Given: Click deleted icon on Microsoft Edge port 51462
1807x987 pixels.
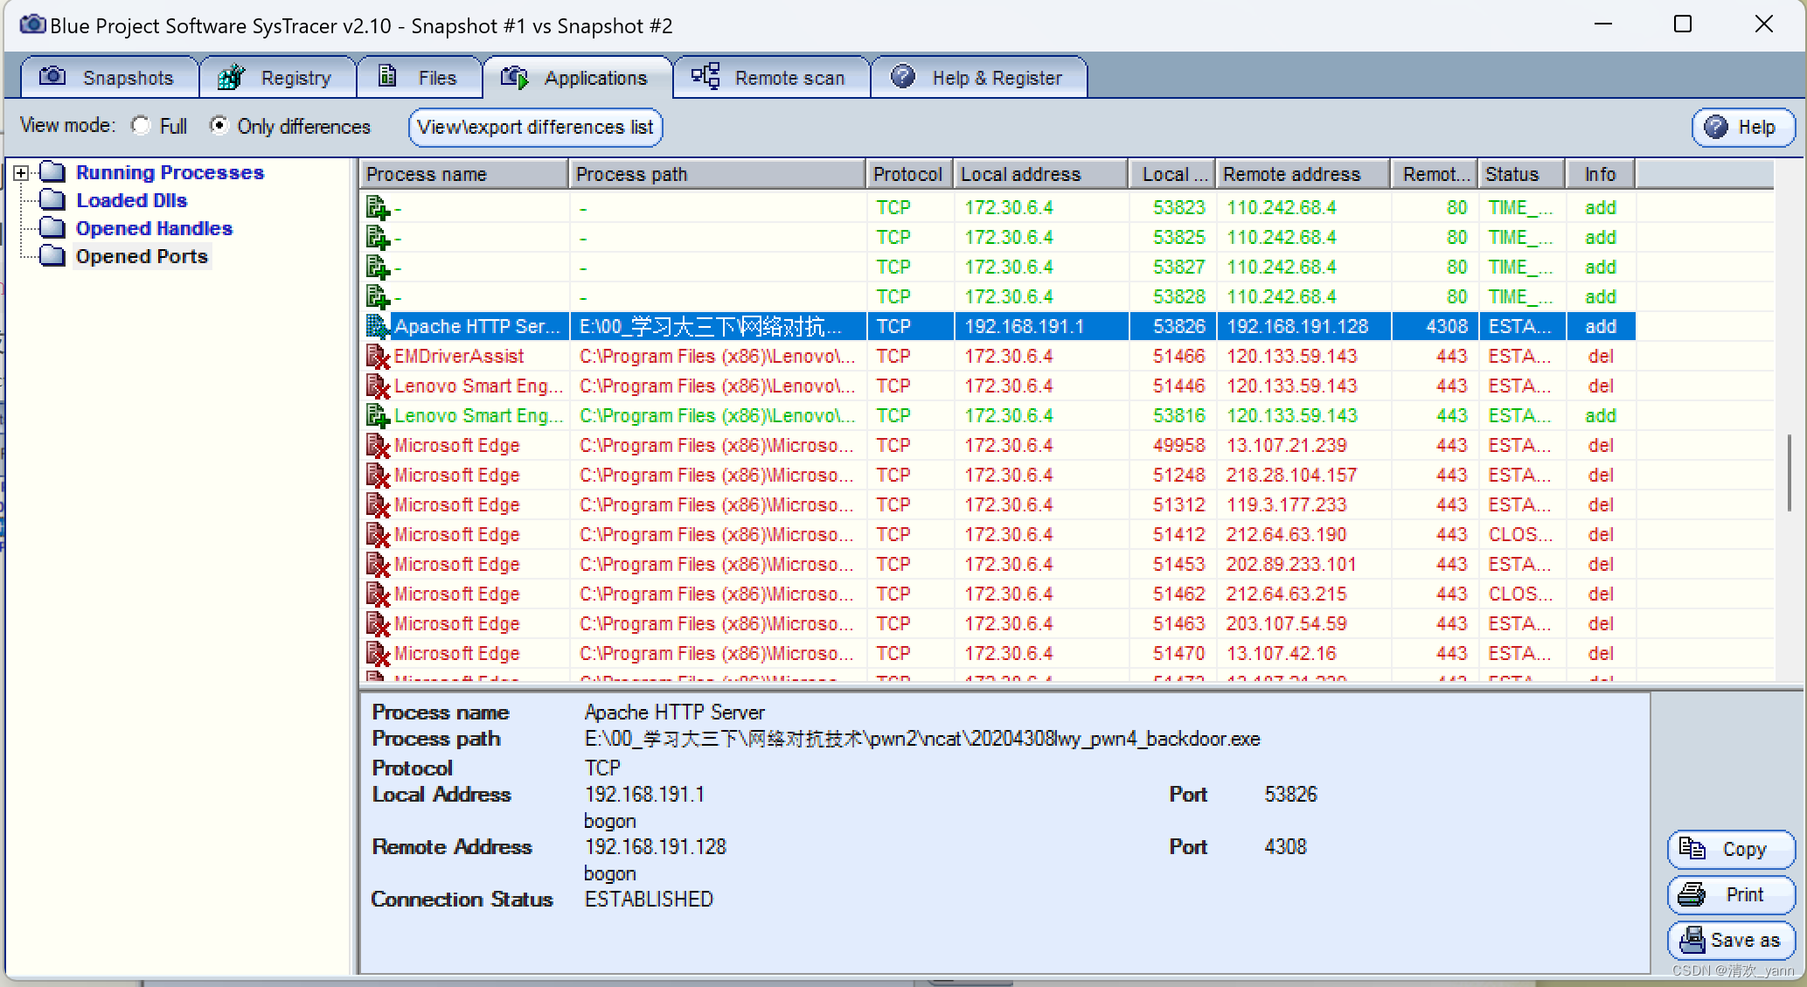Looking at the screenshot, I should click(378, 594).
